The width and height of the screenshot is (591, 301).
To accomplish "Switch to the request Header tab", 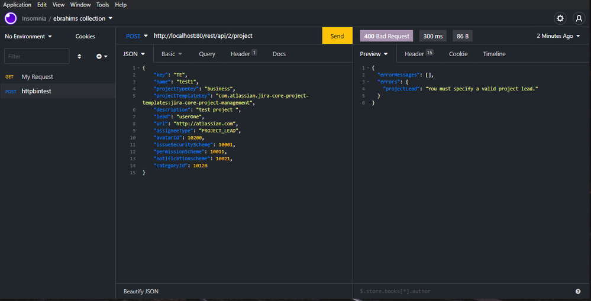I will 244,54.
